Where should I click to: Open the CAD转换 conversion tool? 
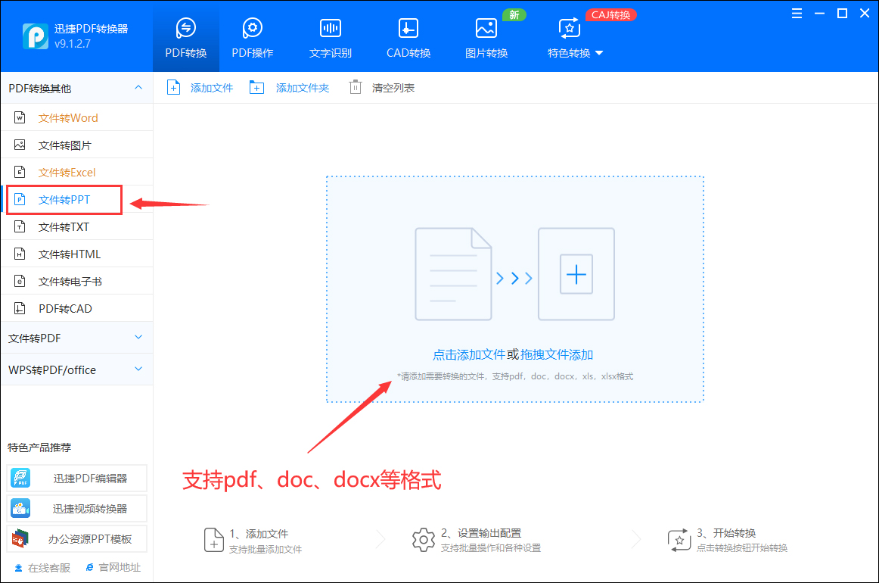click(408, 36)
